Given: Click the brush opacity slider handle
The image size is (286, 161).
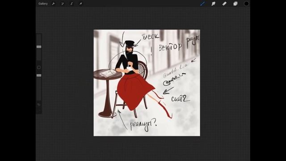Looking at the screenshot, I should [x=39, y=76].
